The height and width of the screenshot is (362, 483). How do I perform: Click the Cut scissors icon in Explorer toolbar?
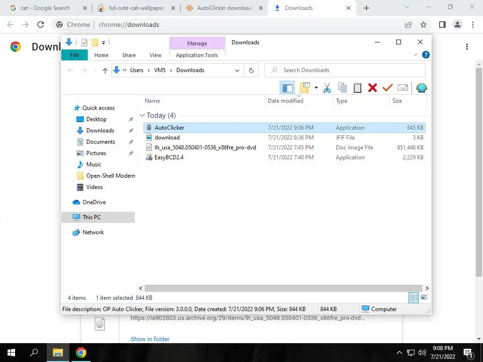(327, 88)
